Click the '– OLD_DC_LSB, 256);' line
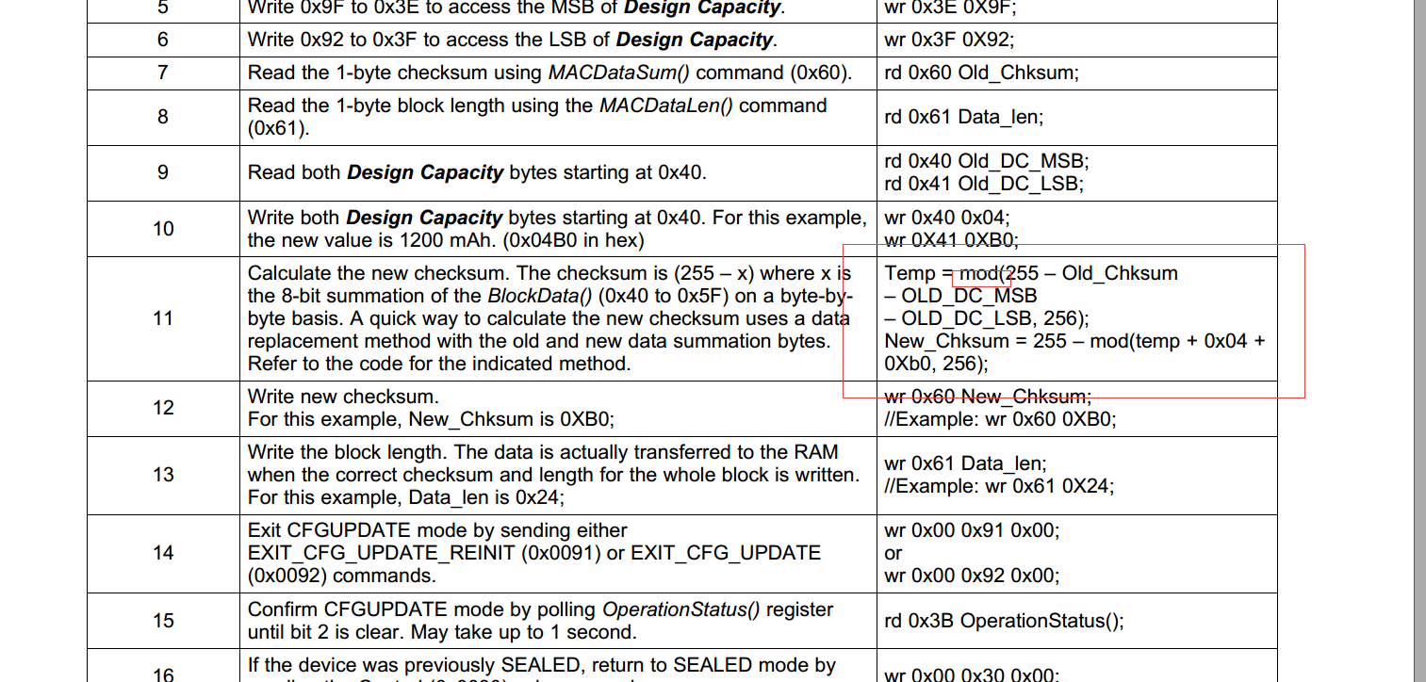Image resolution: width=1426 pixels, height=682 pixels. pyautogui.click(x=988, y=318)
